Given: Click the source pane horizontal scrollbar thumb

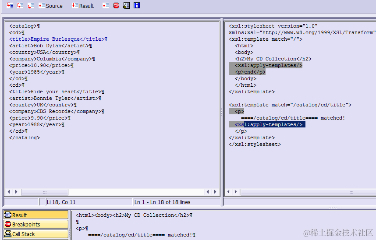Looking at the screenshot, I should (x=45, y=192).
